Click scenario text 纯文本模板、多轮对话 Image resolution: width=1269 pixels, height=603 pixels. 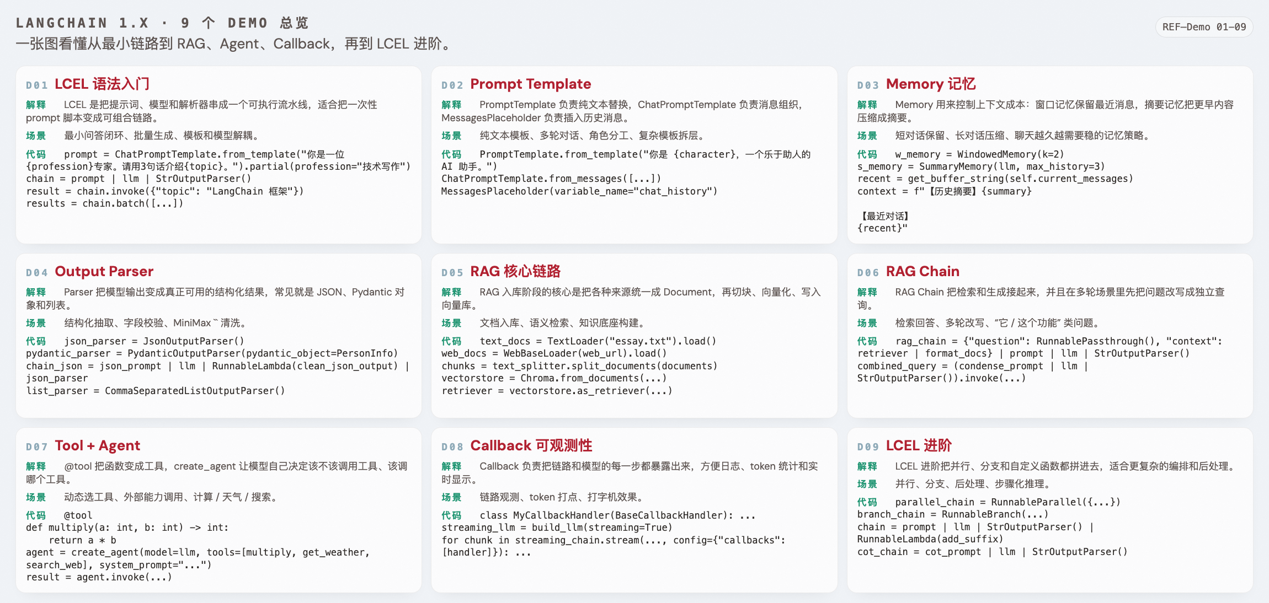(x=592, y=136)
